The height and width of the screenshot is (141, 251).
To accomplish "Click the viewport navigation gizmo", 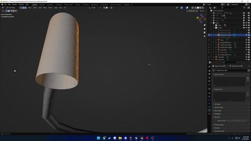I will 201,18.
